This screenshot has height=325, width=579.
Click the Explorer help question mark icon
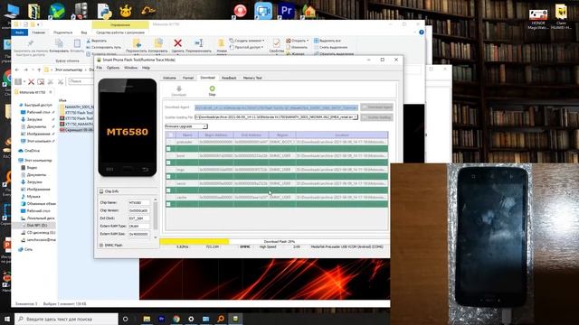(422, 32)
